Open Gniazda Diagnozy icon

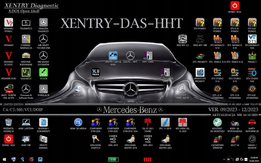click(43, 22)
